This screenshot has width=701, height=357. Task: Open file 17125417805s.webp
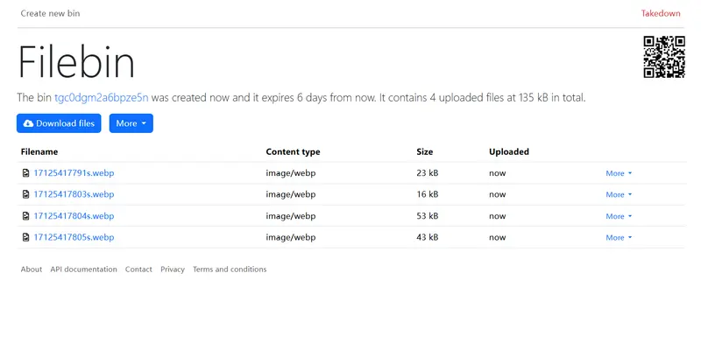pyautogui.click(x=74, y=237)
